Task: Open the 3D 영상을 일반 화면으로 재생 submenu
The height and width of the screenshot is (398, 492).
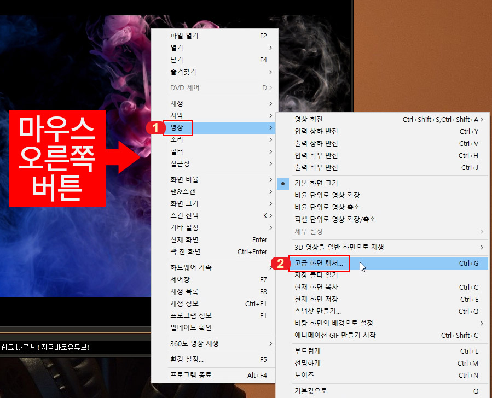Action: point(339,247)
